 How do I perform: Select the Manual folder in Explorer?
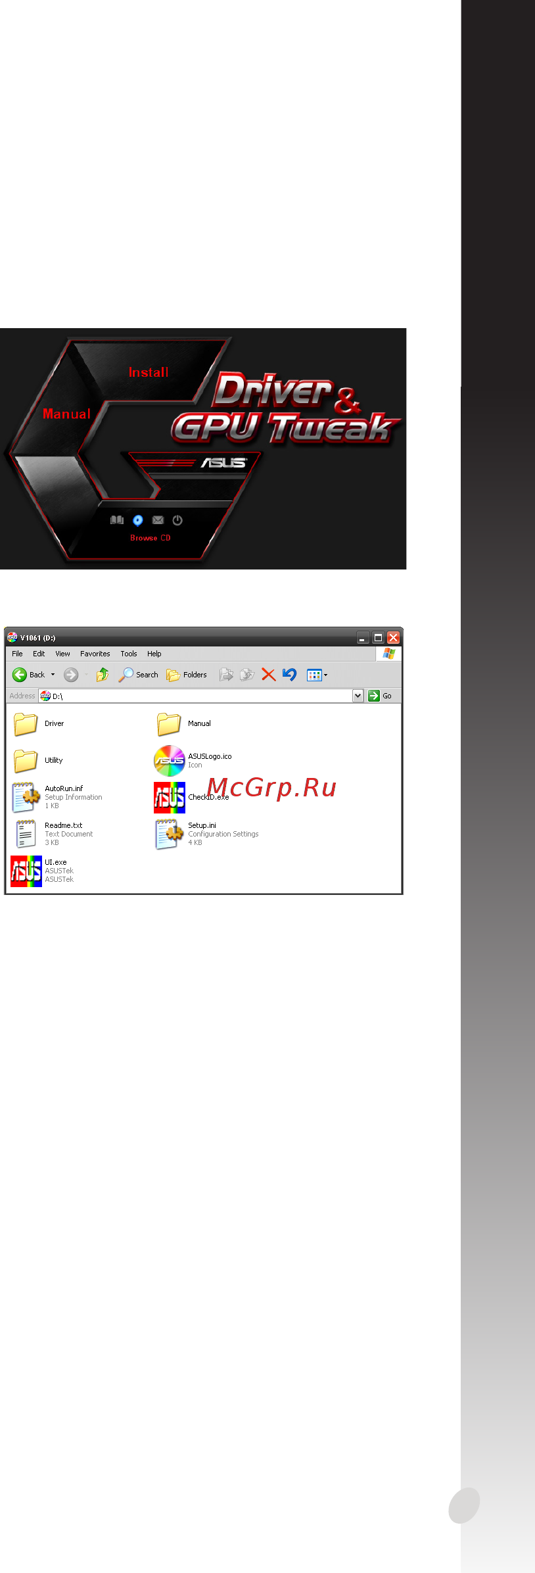(x=183, y=723)
